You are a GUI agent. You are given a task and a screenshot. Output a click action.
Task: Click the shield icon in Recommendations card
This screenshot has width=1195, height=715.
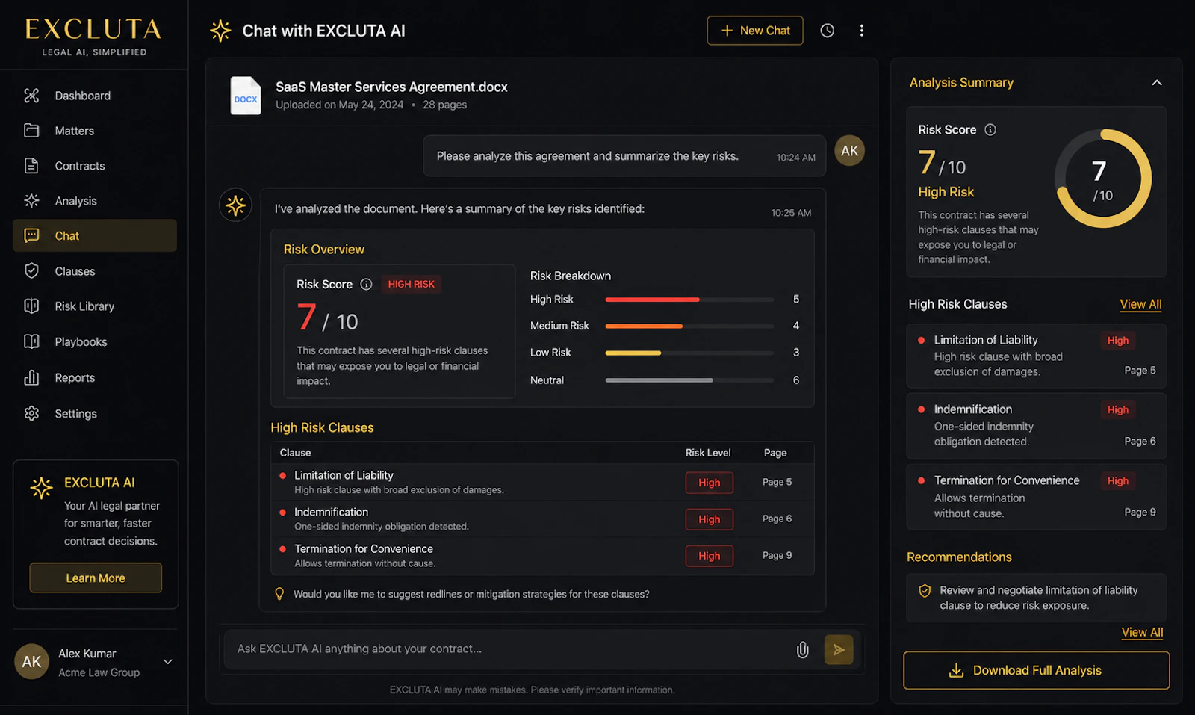coord(925,591)
